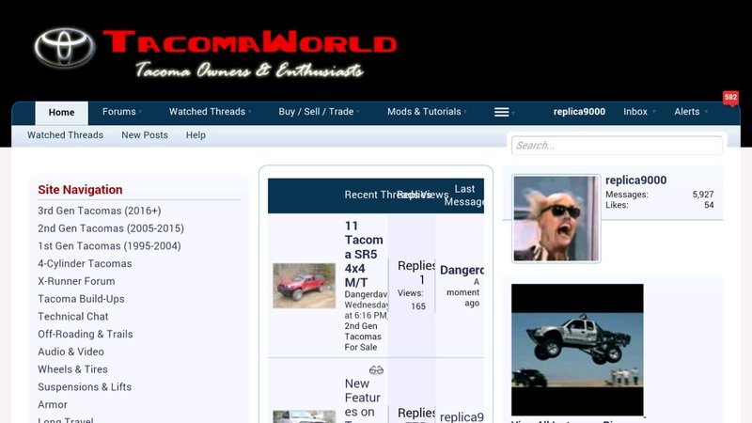The height and width of the screenshot is (423, 752).
Task: Expand the Inbox dropdown arrow
Action: 653,112
